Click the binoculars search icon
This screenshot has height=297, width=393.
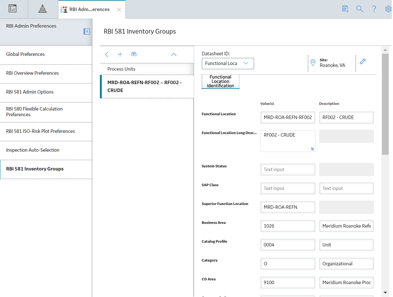134,54
